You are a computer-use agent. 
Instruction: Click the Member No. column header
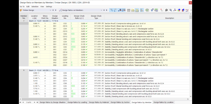[x=24, y=17]
